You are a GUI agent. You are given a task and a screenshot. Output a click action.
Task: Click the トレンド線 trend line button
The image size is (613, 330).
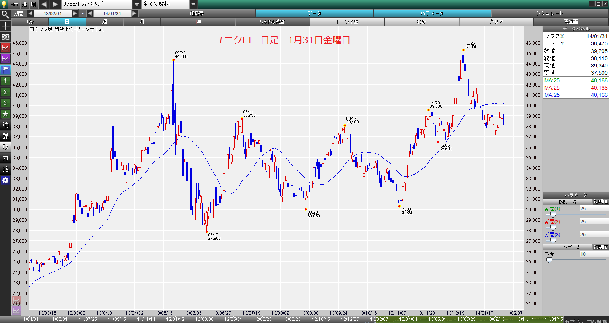pos(347,22)
